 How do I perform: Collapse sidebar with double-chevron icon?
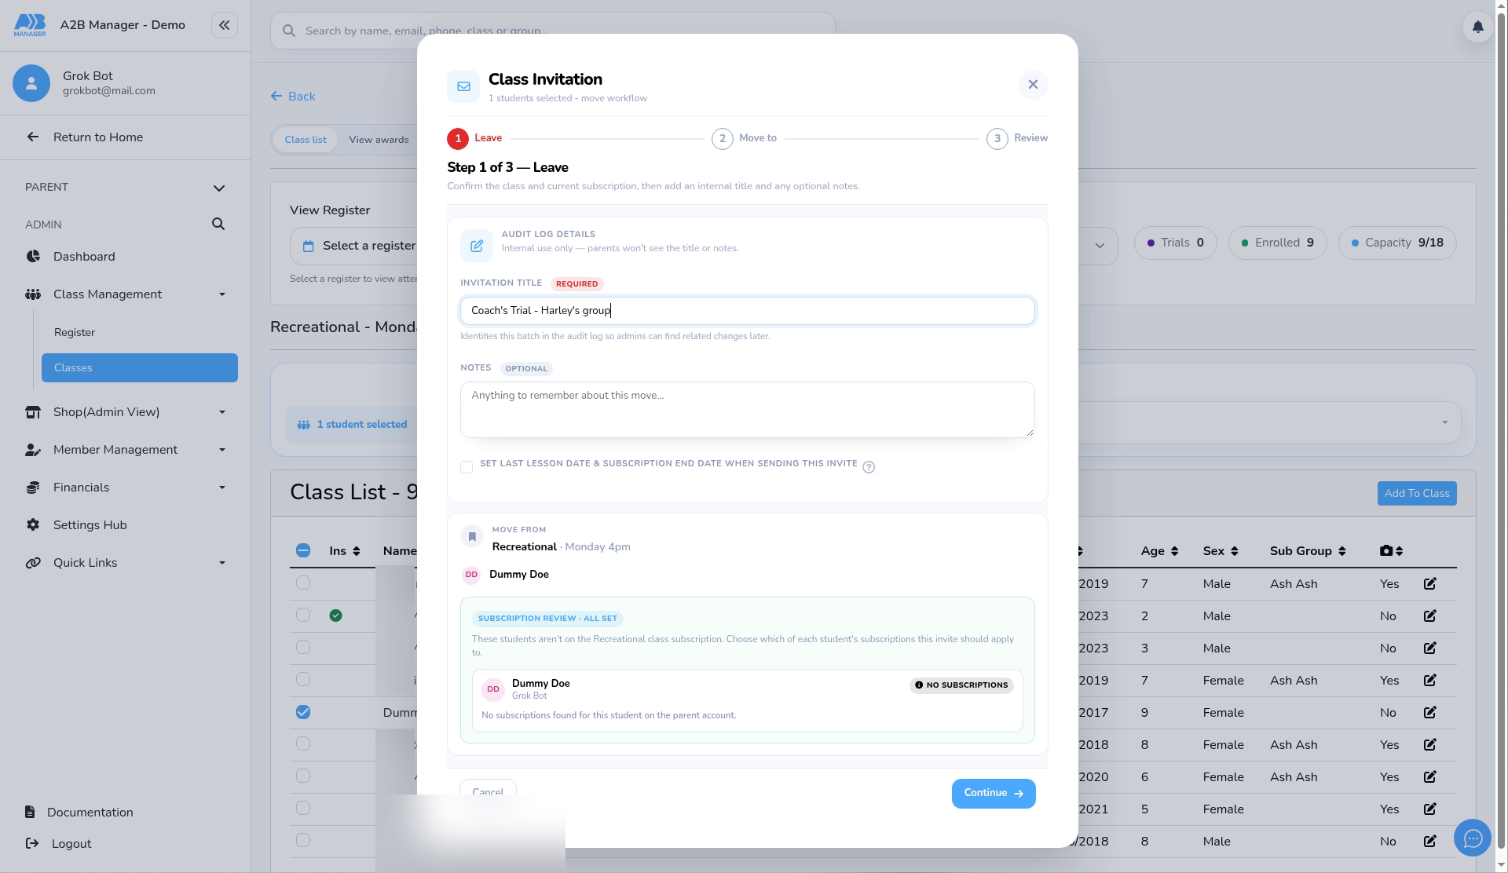[224, 25]
